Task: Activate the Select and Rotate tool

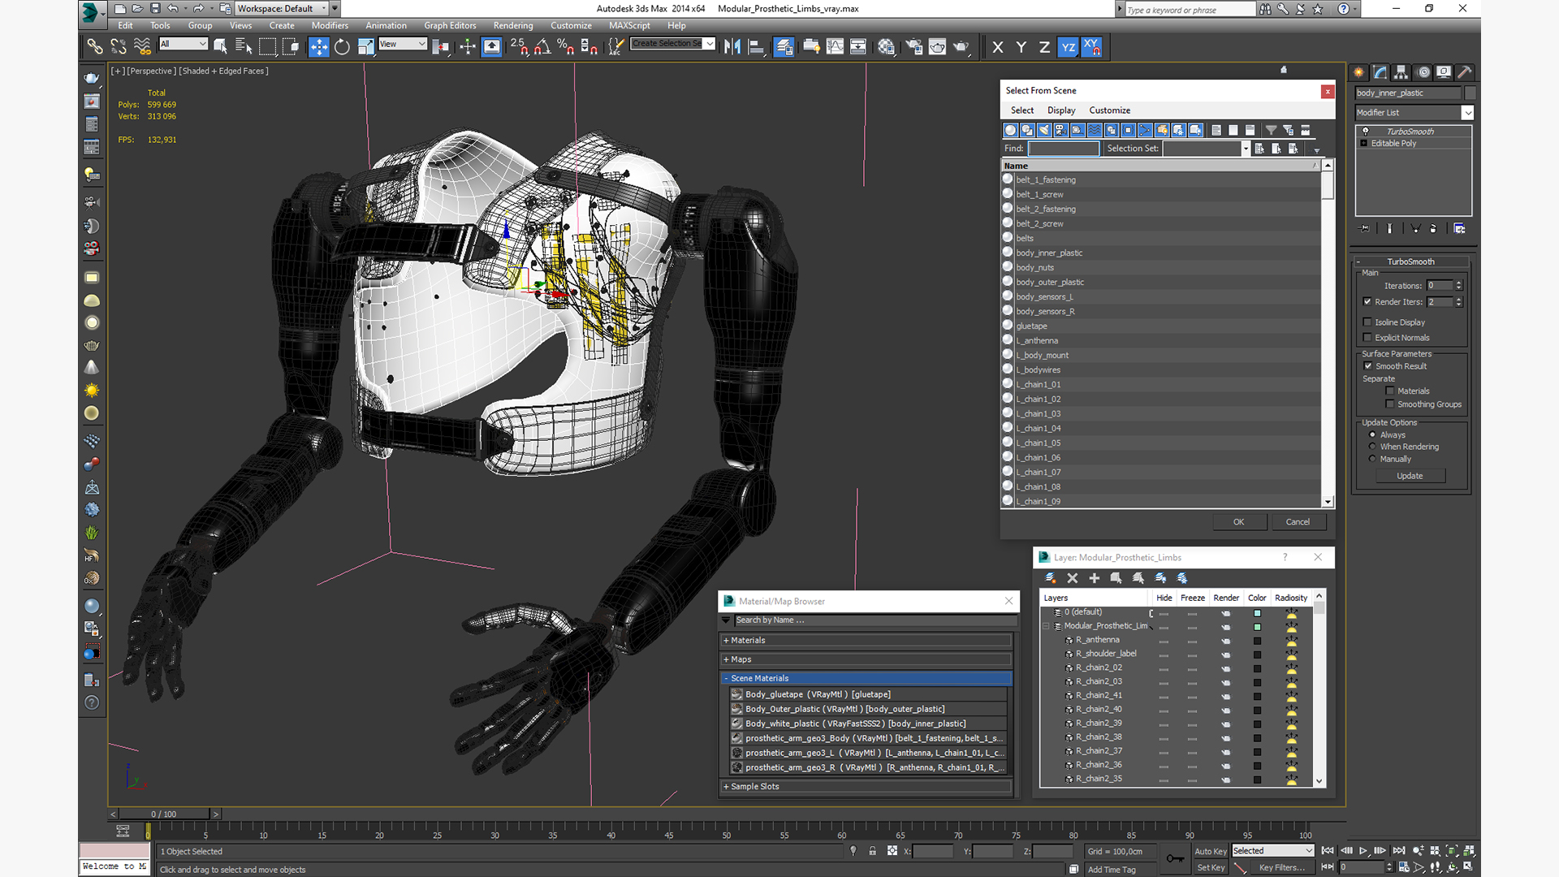Action: coord(342,47)
